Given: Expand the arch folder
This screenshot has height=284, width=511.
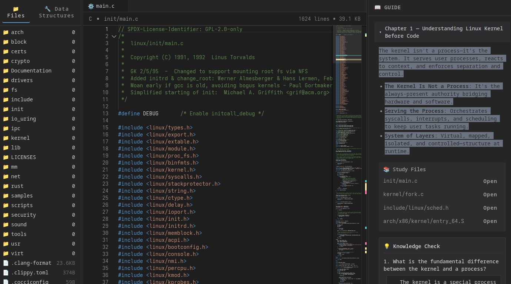Looking at the screenshot, I should point(17,32).
